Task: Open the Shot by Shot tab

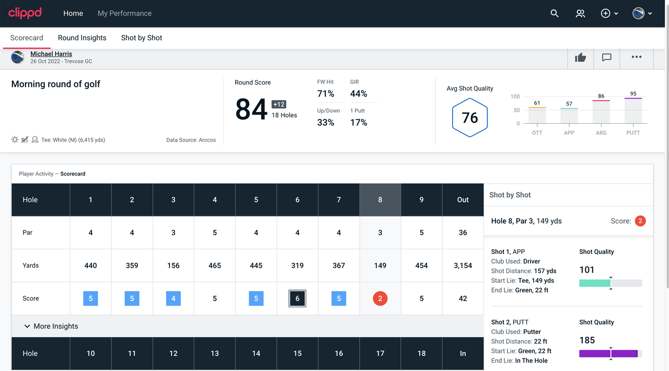Action: point(142,38)
